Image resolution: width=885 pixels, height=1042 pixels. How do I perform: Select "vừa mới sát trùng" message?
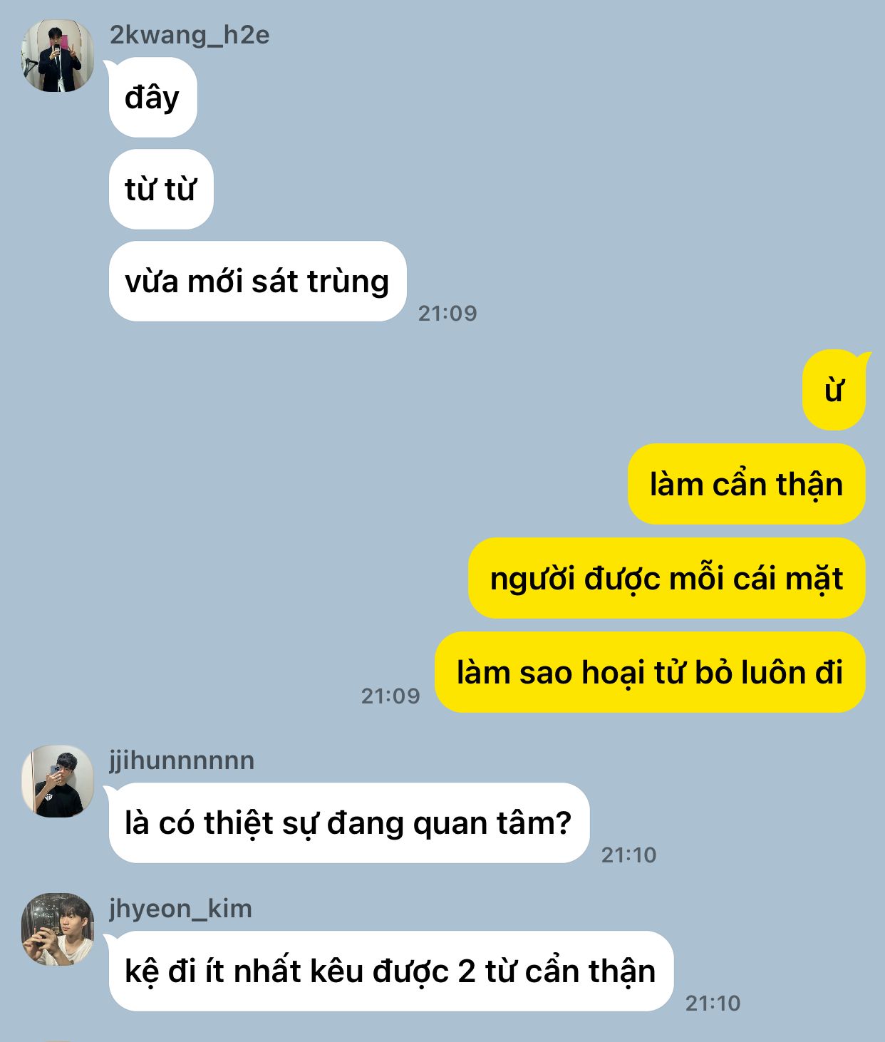(257, 282)
